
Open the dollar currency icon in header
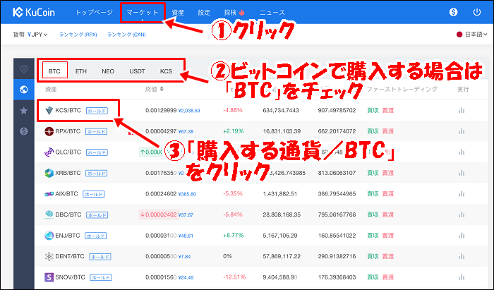coord(453,12)
